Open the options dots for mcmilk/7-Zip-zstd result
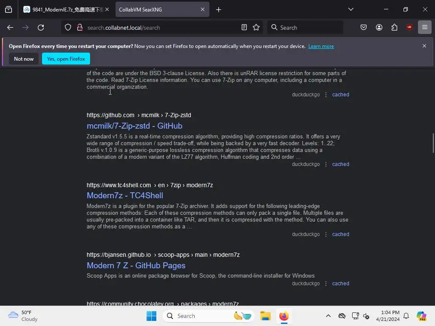 coord(326,164)
